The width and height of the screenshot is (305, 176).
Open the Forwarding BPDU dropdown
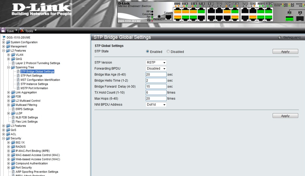[x=156, y=69]
